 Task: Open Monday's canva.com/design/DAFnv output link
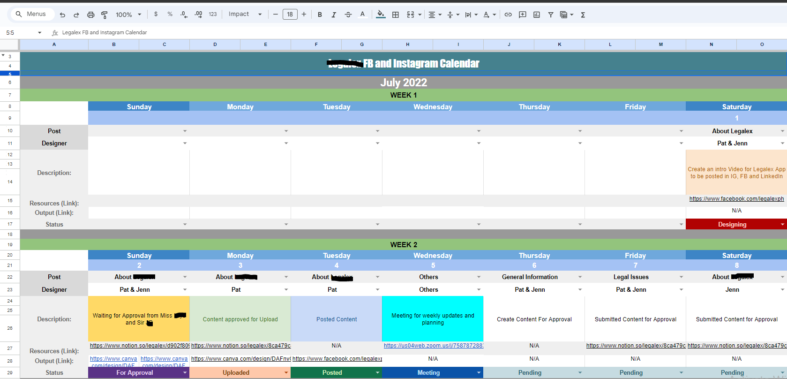tap(241, 359)
